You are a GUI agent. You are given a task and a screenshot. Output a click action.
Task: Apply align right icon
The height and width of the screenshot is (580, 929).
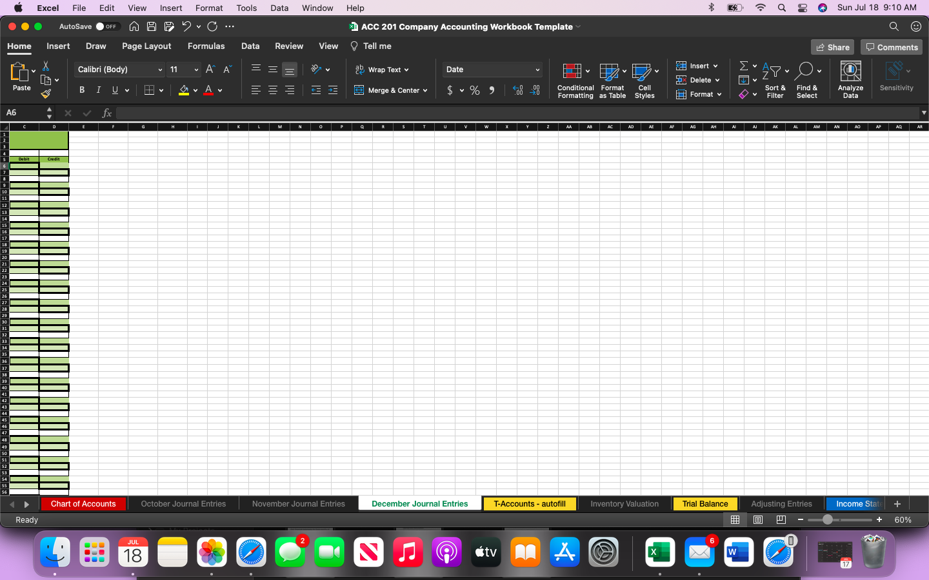click(x=290, y=90)
